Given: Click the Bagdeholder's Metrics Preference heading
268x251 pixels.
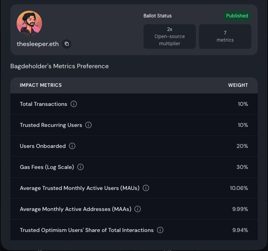Looking at the screenshot, I should (59, 66).
